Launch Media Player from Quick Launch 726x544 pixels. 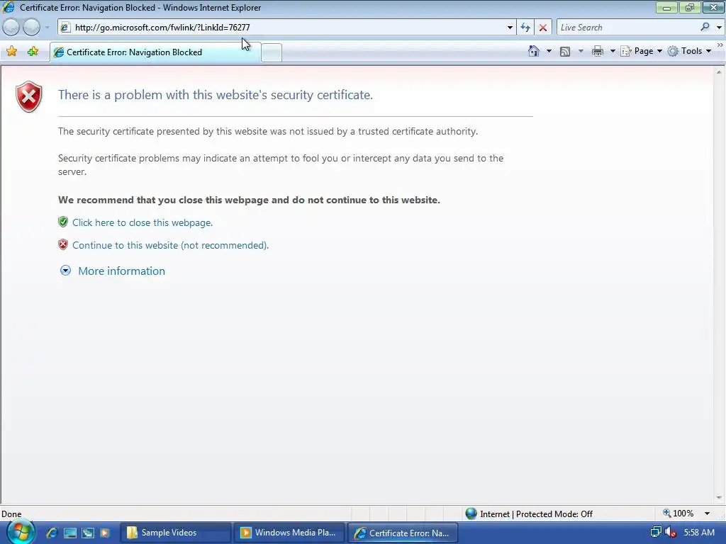105,533
